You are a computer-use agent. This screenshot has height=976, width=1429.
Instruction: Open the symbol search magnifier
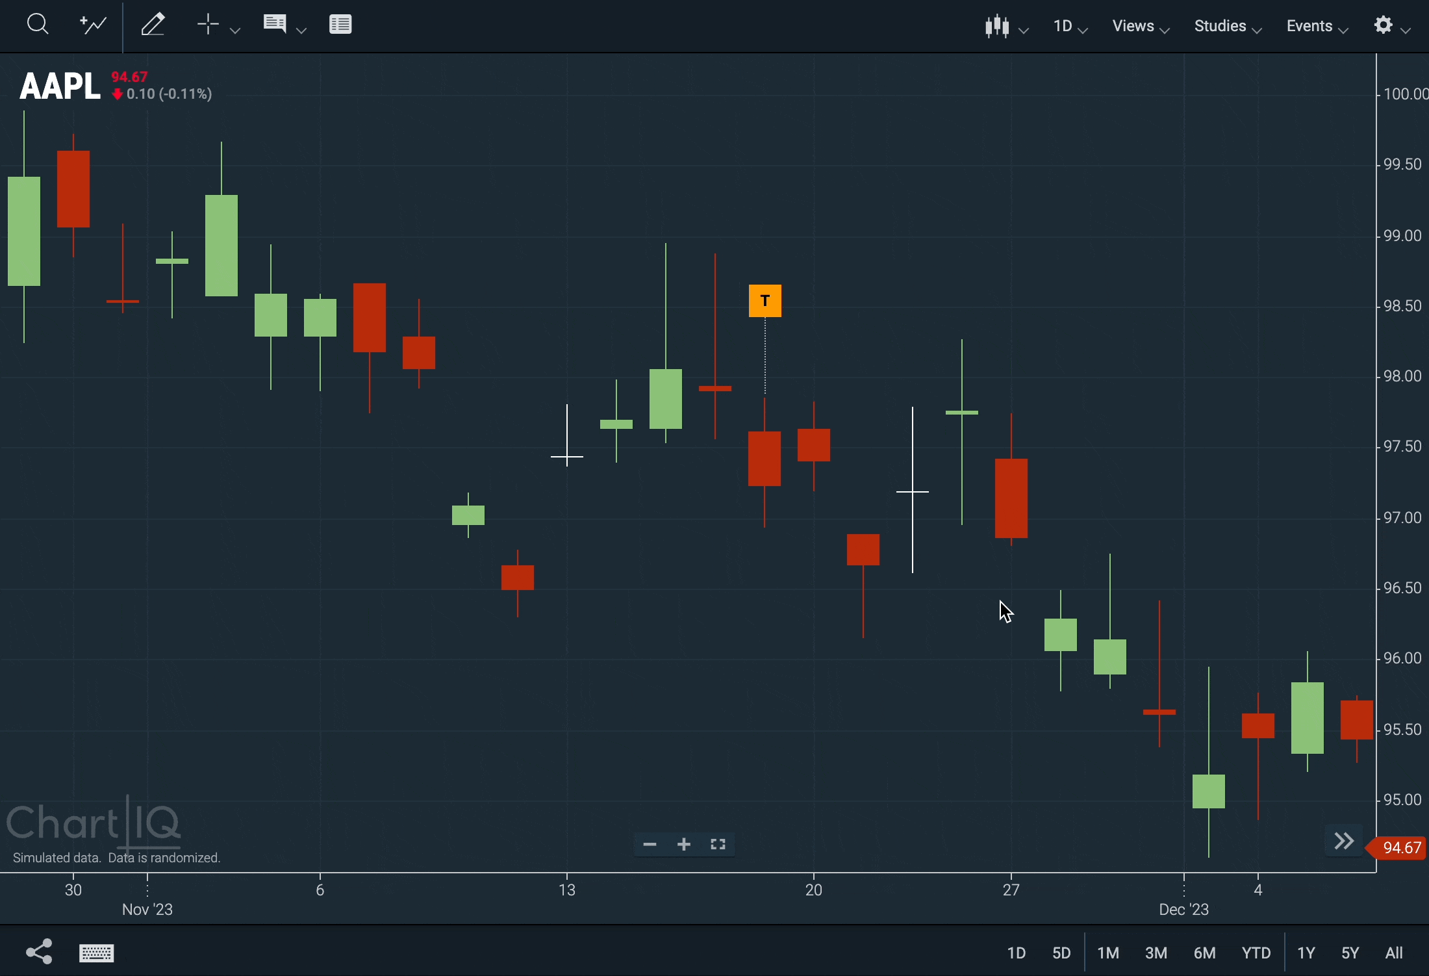38,25
